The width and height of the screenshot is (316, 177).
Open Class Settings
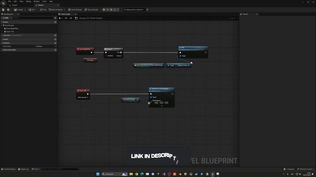point(75,10)
